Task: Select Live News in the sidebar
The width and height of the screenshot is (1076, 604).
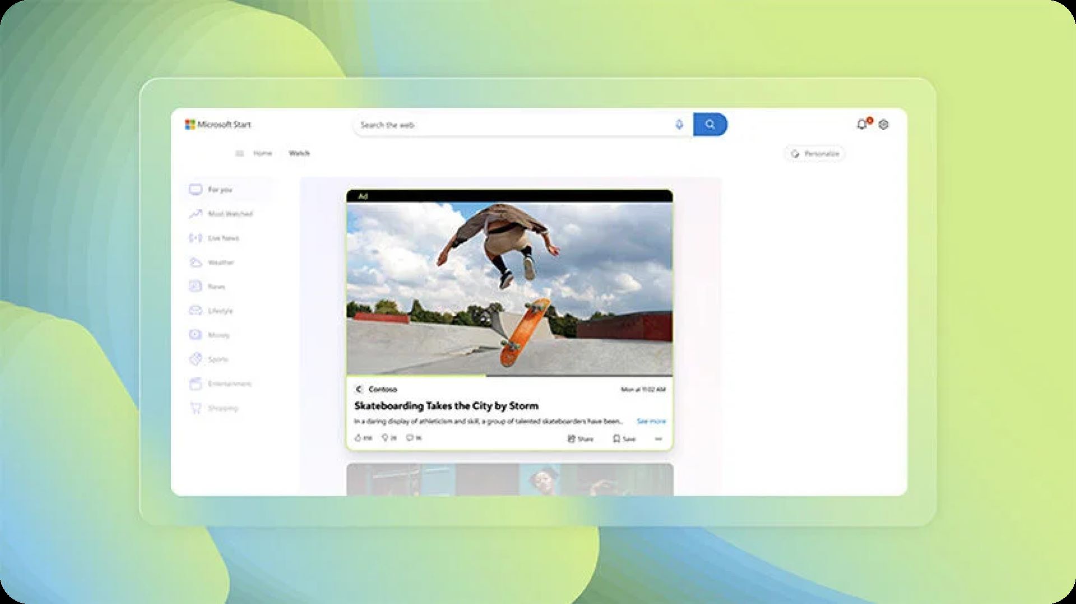Action: point(215,238)
